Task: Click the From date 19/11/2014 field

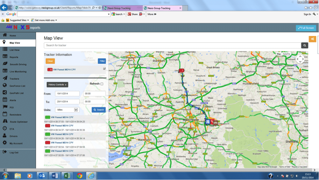Action: click(67, 94)
